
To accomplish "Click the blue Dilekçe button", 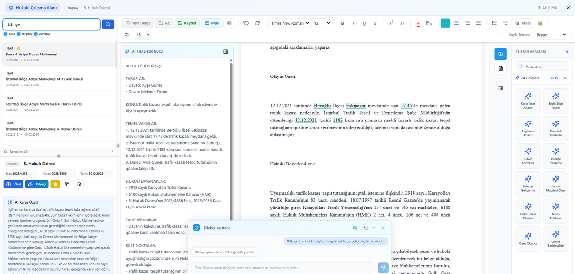I will click(37, 184).
